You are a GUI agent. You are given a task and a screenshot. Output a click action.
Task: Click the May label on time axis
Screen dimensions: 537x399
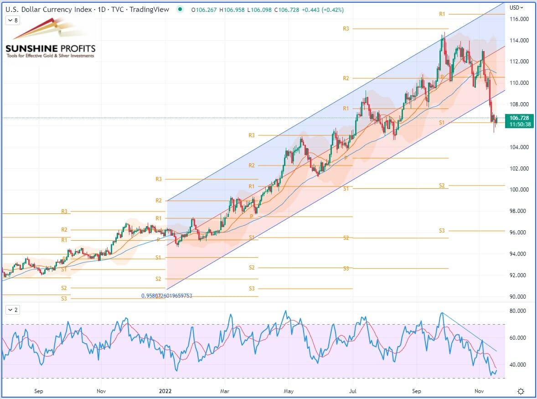click(288, 391)
